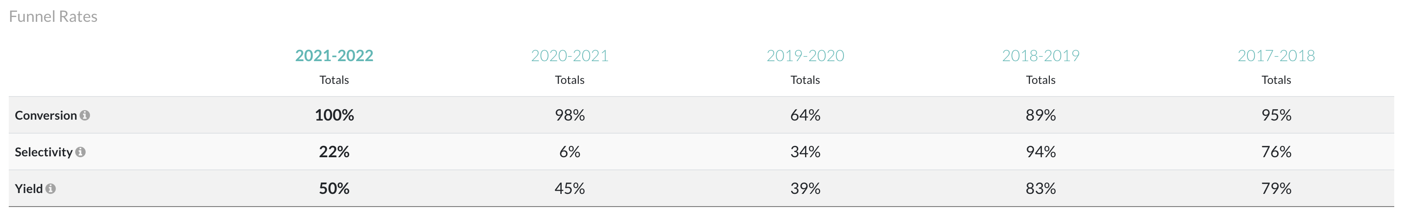Click the info icon beside Selectivity
Screen dimensions: 1403x214
(x=80, y=152)
